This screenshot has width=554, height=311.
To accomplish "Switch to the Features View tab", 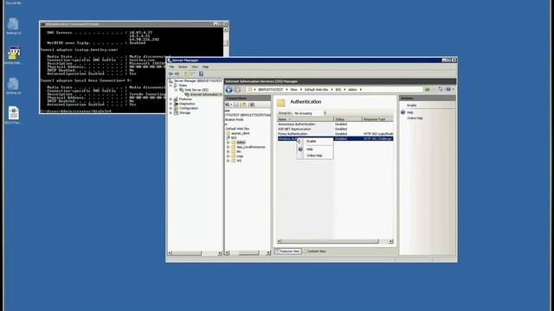I will [288, 251].
